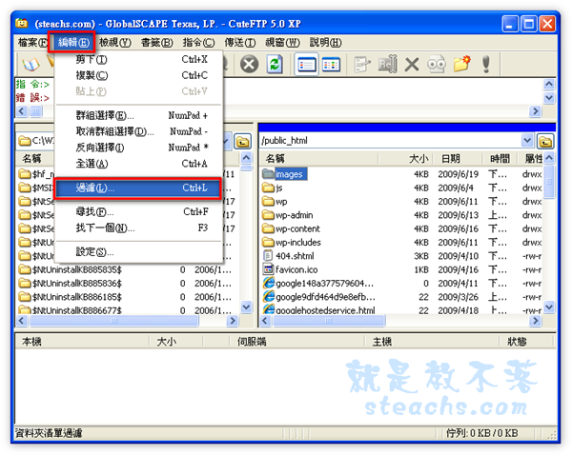The image size is (572, 455).
Task: Click the Stop transfer icon in toolbar
Action: tap(249, 65)
